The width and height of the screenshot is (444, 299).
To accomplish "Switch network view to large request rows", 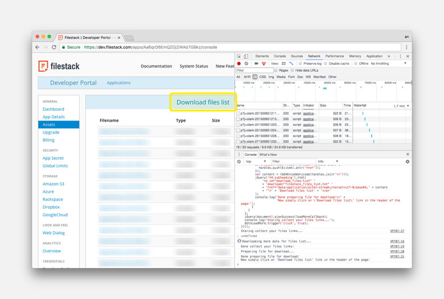I will 283,64.
